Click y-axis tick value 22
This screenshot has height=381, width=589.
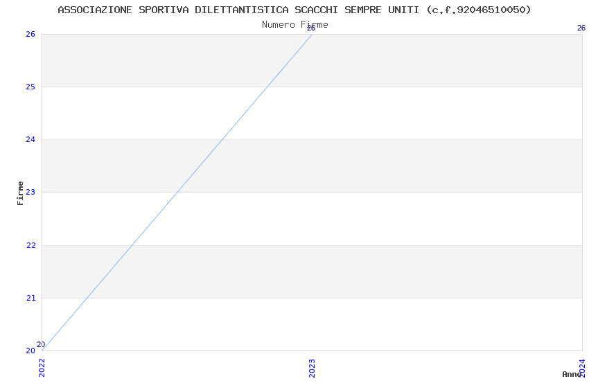tap(30, 245)
